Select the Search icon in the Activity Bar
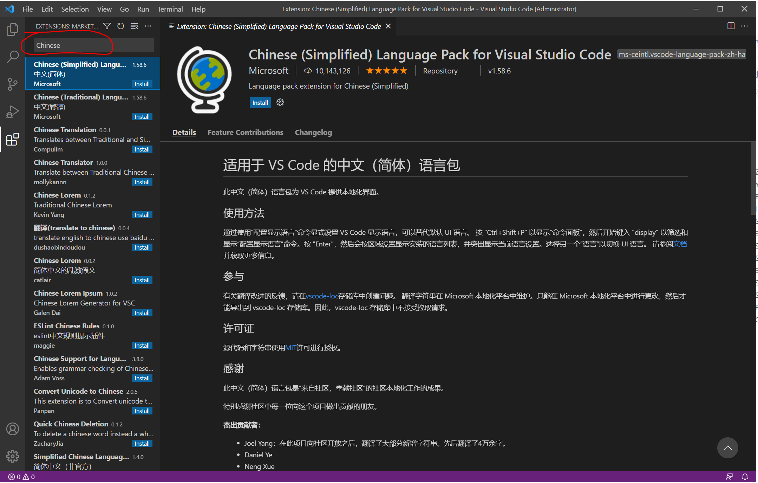Image resolution: width=758 pixels, height=483 pixels. pos(13,56)
